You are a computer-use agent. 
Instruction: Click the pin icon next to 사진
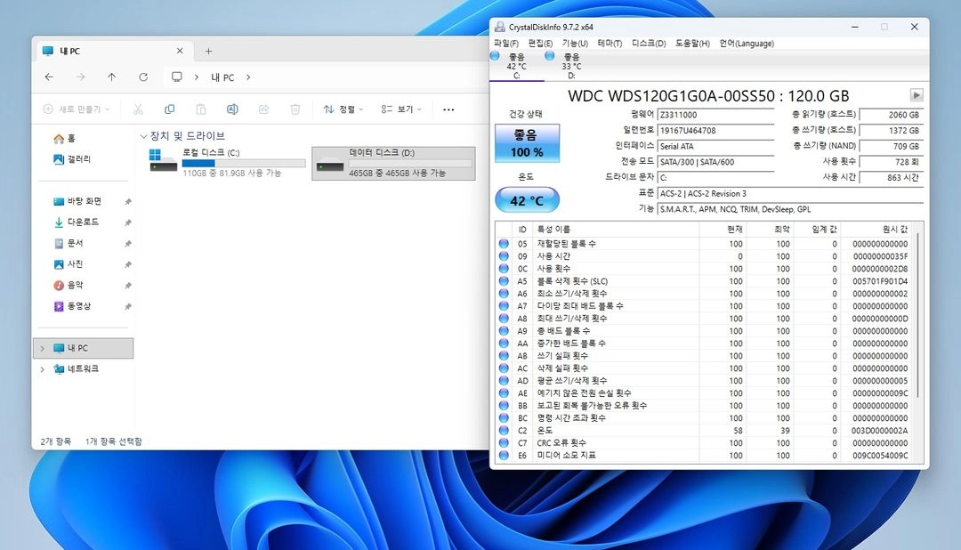(x=127, y=264)
